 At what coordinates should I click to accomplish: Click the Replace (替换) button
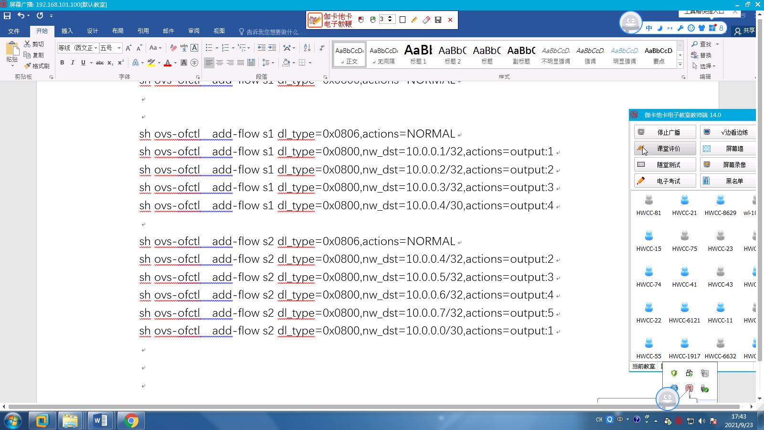pos(701,55)
